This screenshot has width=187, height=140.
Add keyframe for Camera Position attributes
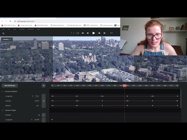tap(44, 101)
